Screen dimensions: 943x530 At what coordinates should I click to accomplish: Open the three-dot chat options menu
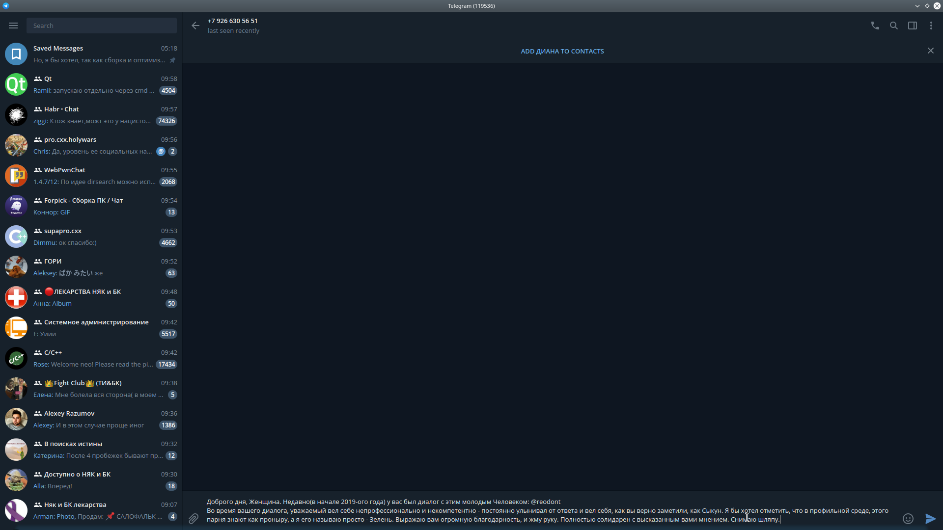(x=931, y=26)
